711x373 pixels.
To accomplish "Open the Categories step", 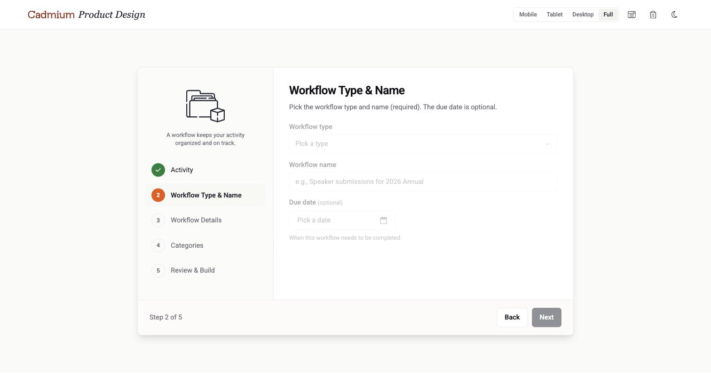I will (x=205, y=245).
